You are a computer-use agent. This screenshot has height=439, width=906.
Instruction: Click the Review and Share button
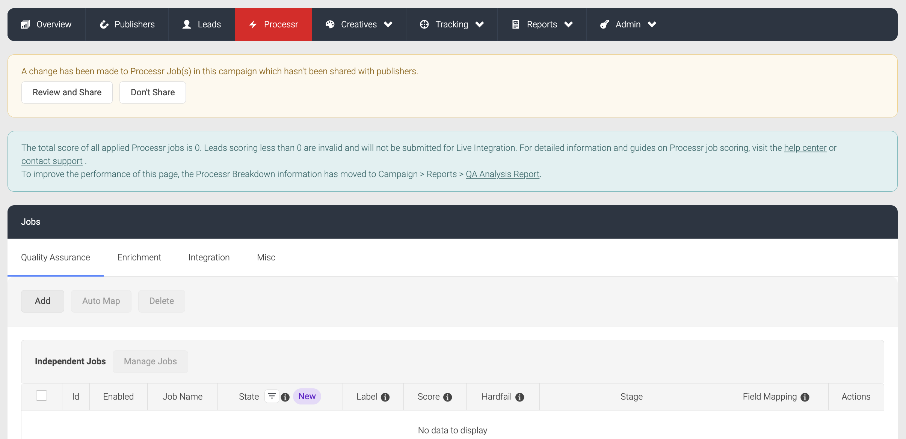pyautogui.click(x=67, y=92)
